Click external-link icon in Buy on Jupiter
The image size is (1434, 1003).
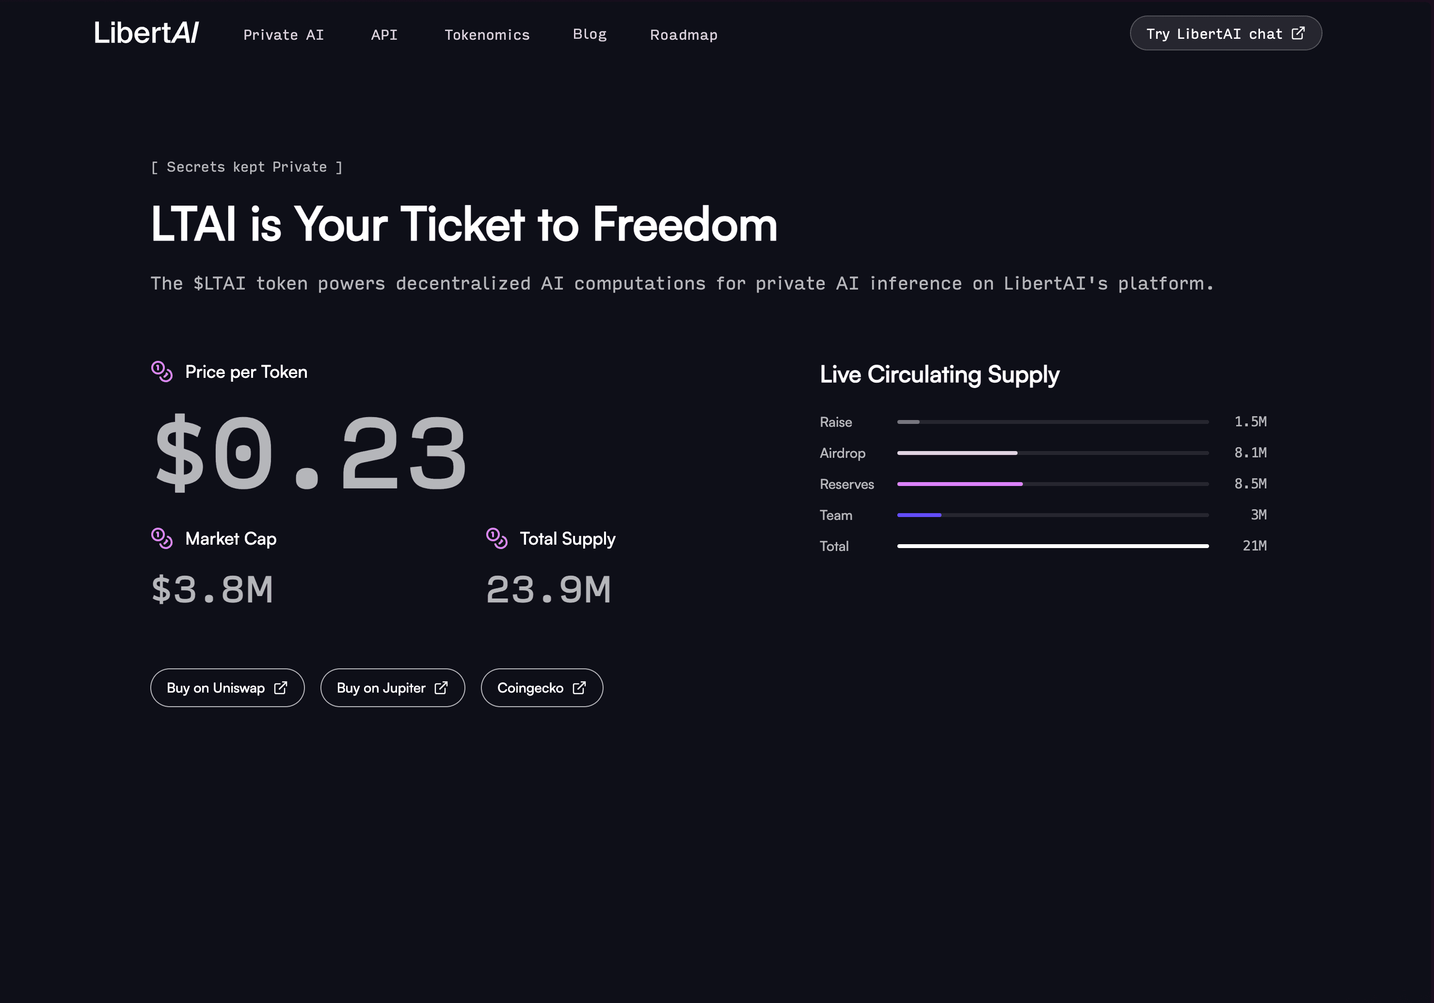click(441, 687)
